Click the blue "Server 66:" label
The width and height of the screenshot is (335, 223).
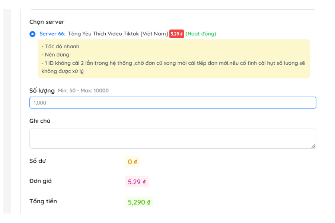tap(52, 34)
